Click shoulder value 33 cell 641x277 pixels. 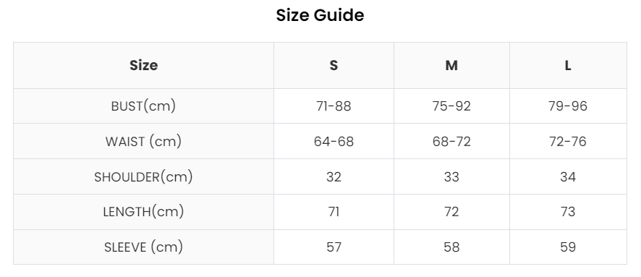pos(451,177)
